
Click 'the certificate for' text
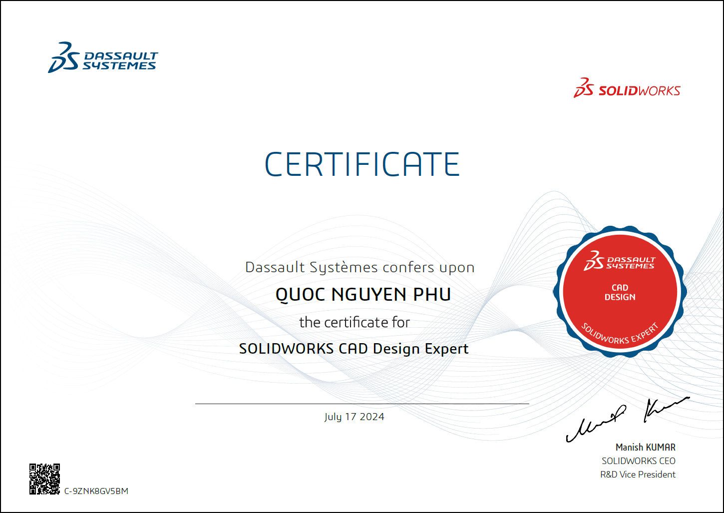point(355,322)
